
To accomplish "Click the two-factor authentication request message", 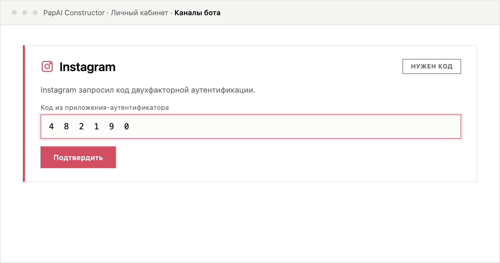I will [x=148, y=90].
